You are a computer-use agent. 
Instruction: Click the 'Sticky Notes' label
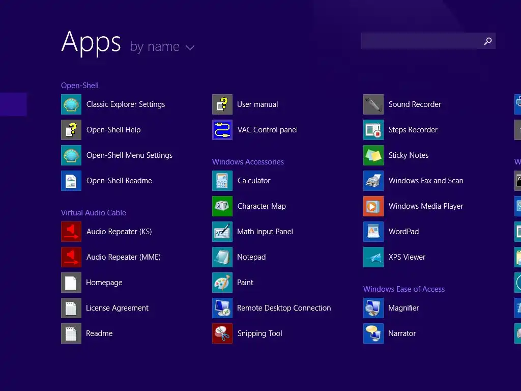[x=409, y=155]
